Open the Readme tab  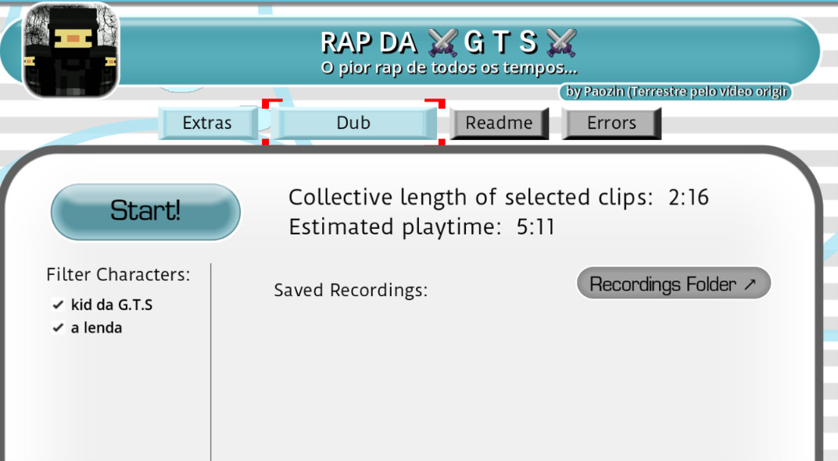pos(500,123)
